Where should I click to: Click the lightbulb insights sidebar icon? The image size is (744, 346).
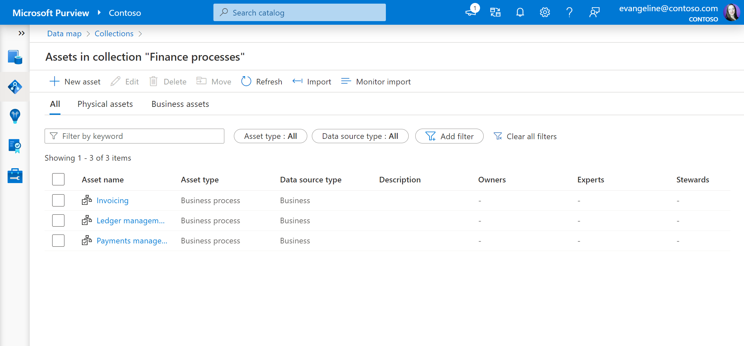pyautogui.click(x=15, y=116)
